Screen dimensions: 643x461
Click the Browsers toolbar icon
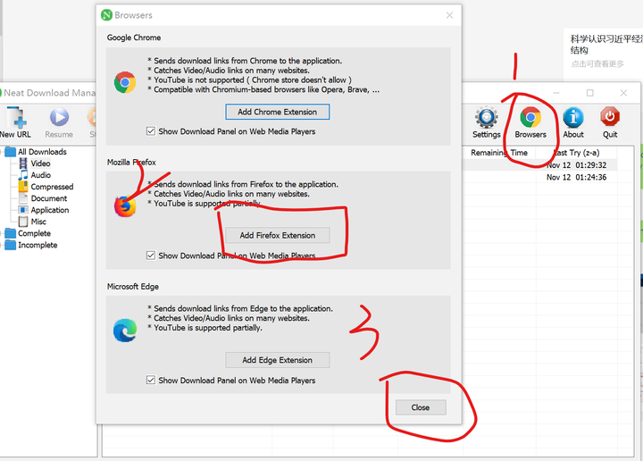tap(530, 122)
